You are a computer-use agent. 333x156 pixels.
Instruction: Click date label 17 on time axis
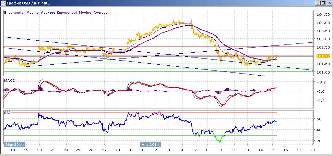point(299,150)
